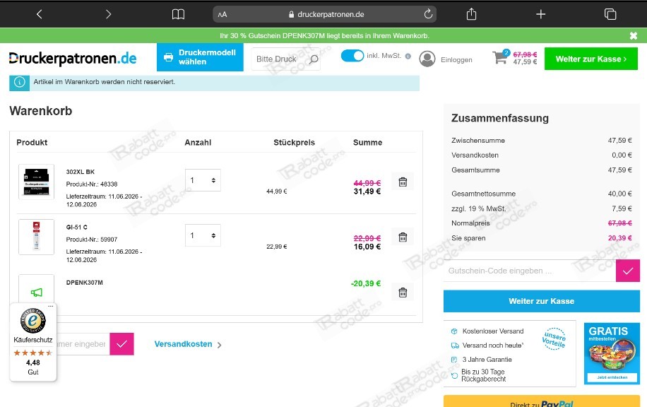Image resolution: width=647 pixels, height=407 pixels.
Task: Select the Stückpreis column header
Action: tap(295, 143)
